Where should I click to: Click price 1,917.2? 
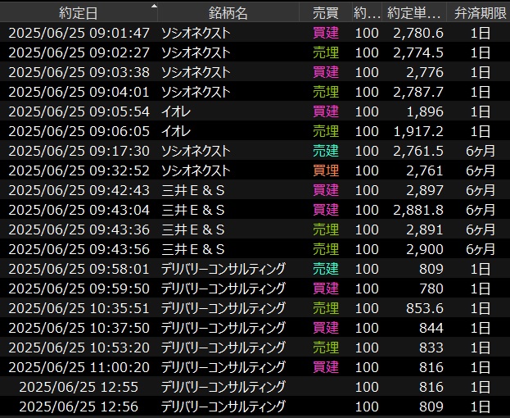pyautogui.click(x=418, y=131)
